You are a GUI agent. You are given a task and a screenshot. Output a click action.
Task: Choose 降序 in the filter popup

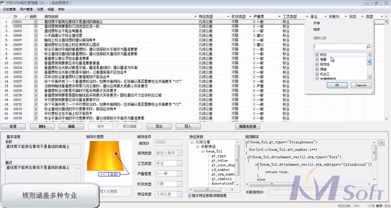(x=317, y=30)
